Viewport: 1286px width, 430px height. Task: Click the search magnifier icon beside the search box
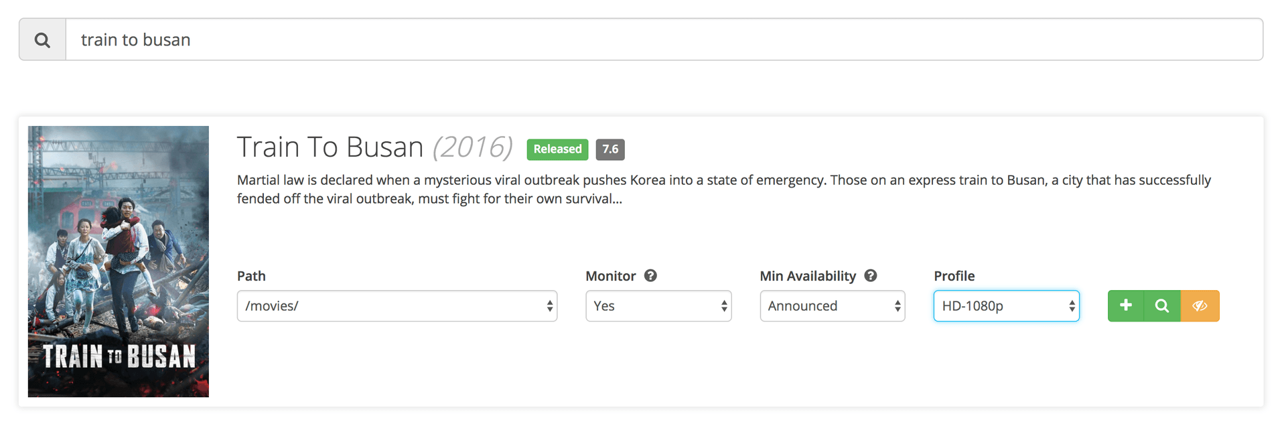coord(42,40)
